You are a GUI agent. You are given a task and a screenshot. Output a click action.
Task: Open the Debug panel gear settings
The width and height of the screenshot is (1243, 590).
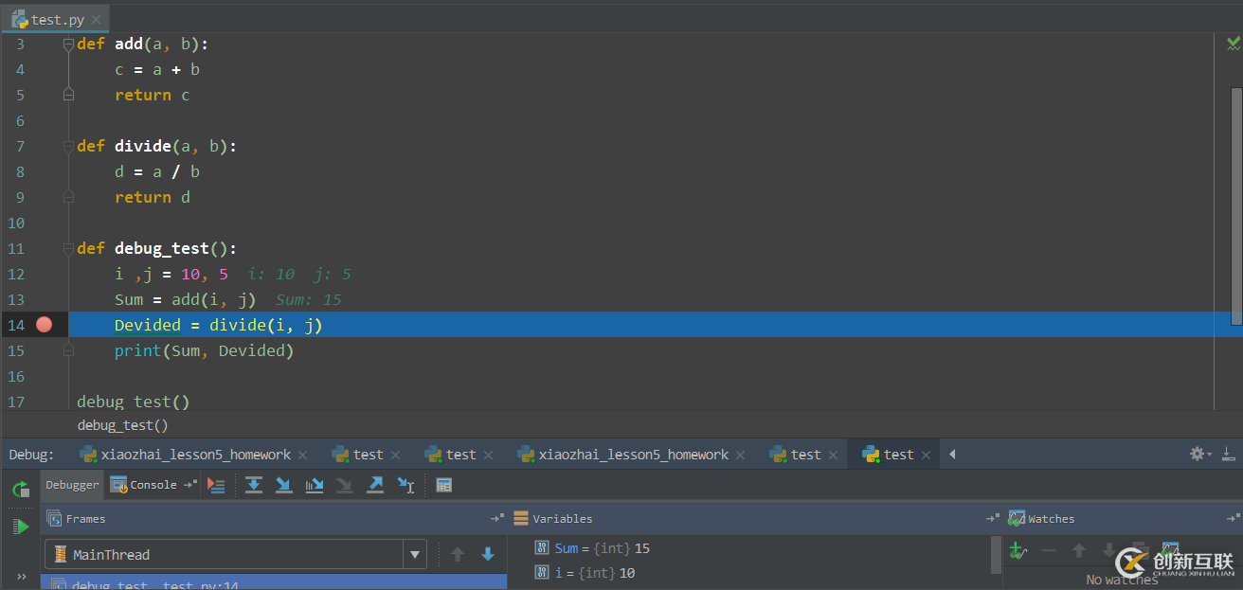(x=1199, y=455)
